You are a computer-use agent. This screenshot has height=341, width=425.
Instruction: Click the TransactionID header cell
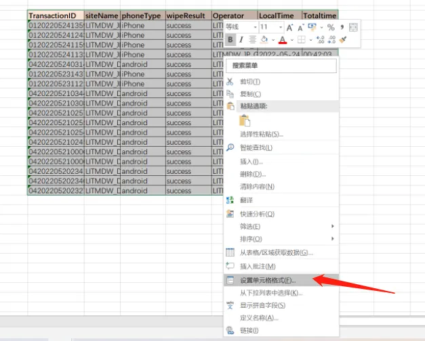(56, 16)
